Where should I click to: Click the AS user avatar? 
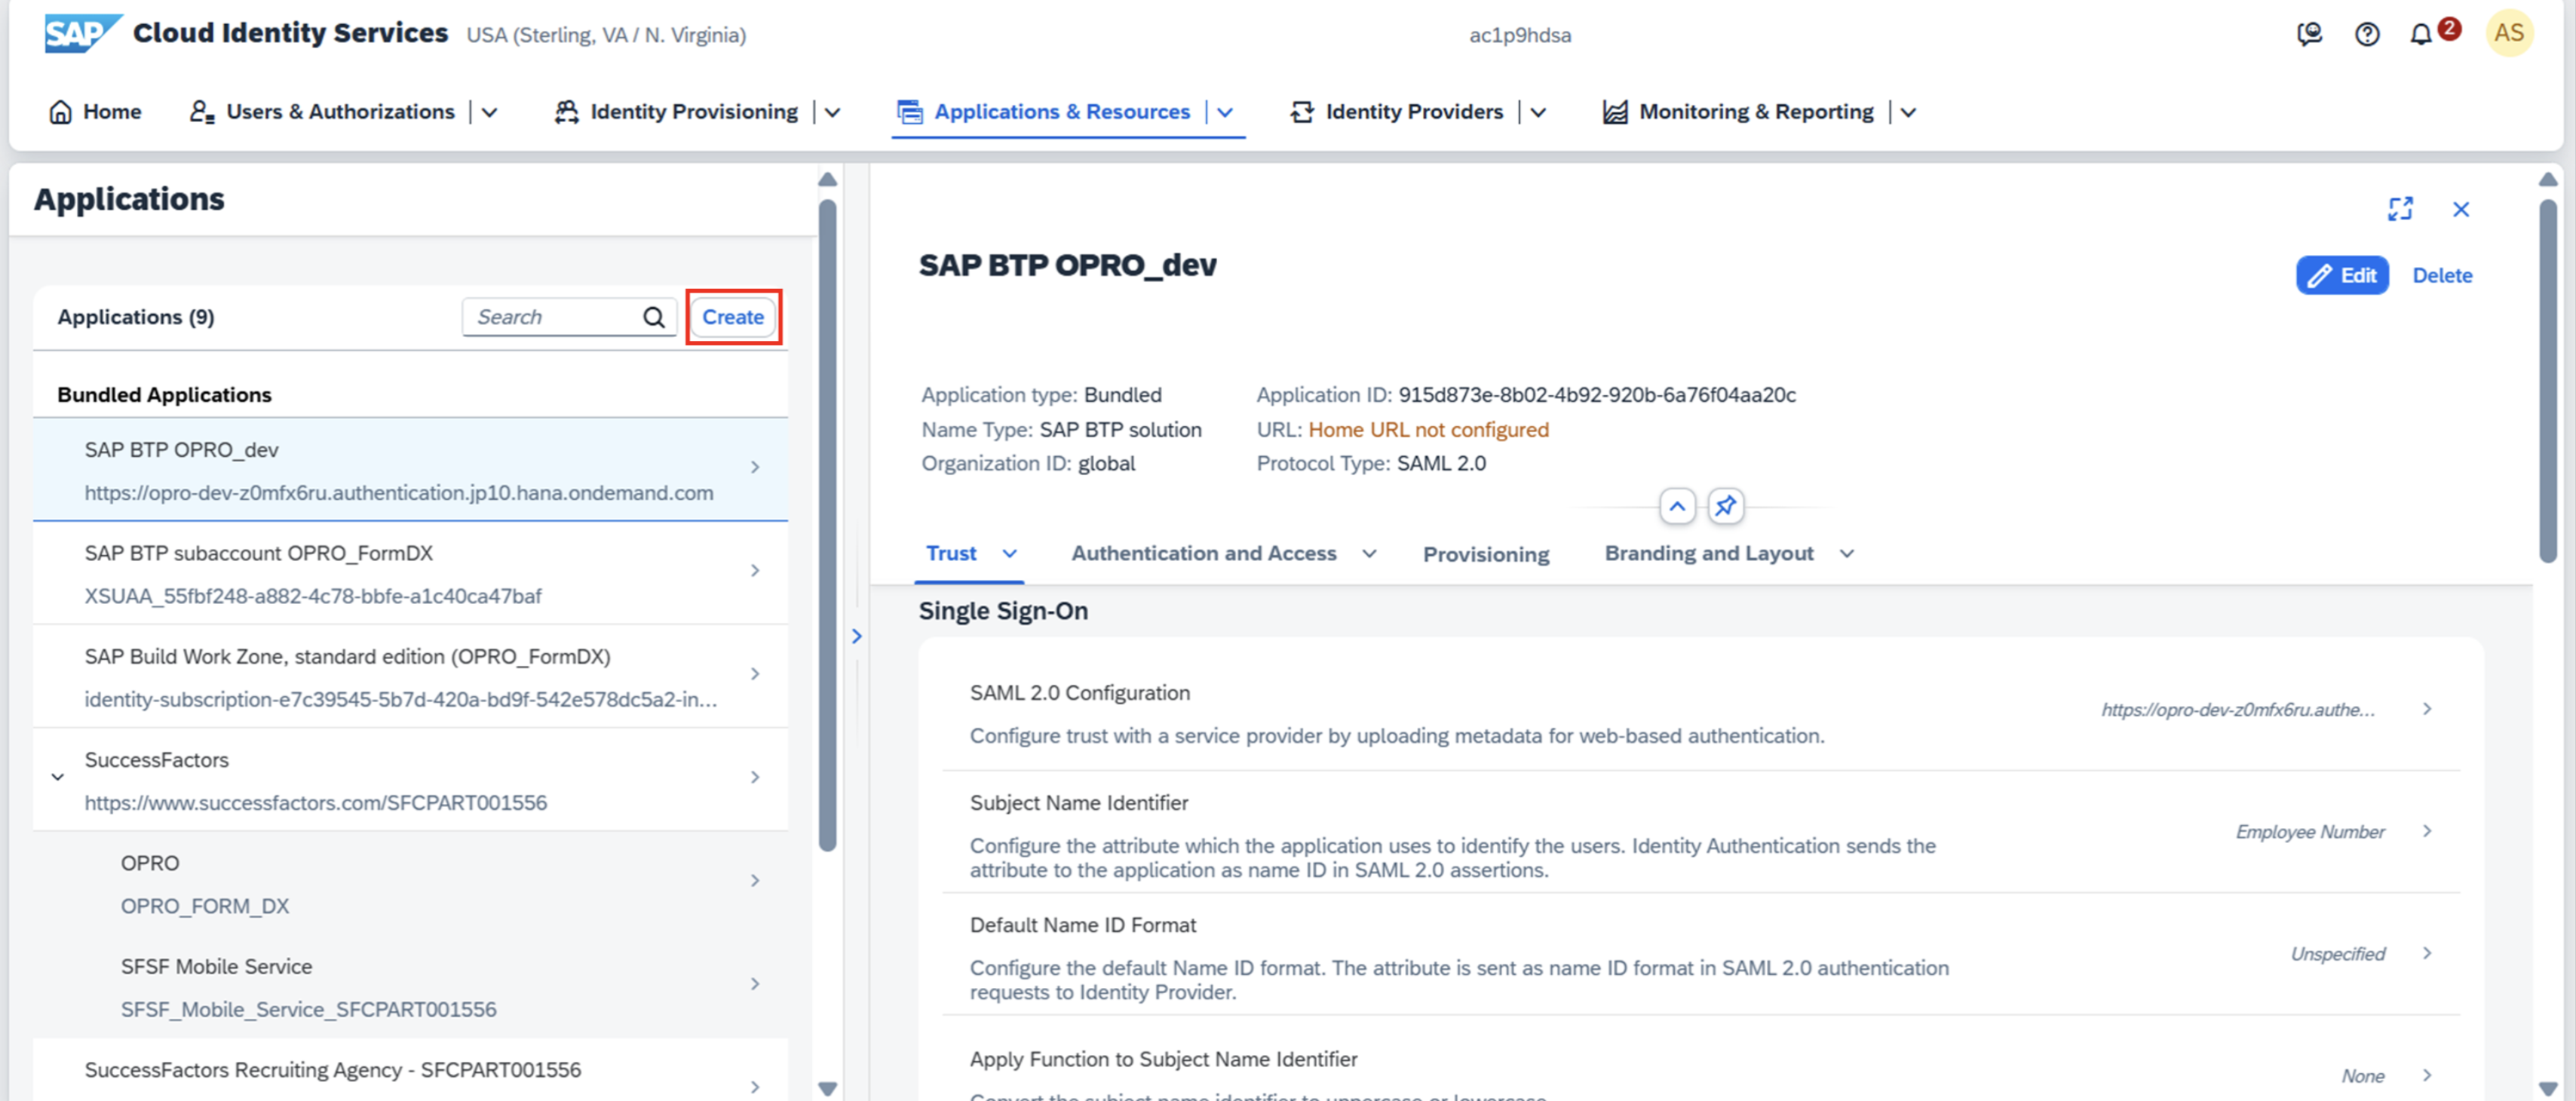[2508, 34]
